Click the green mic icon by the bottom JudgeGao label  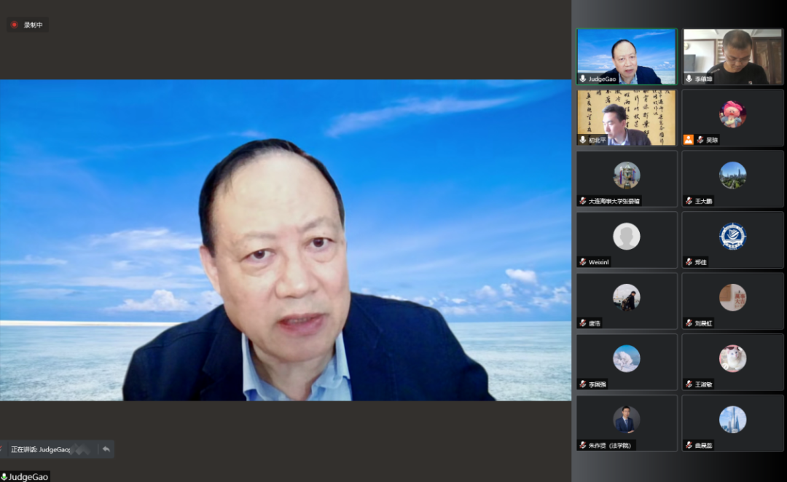[x=4, y=477]
